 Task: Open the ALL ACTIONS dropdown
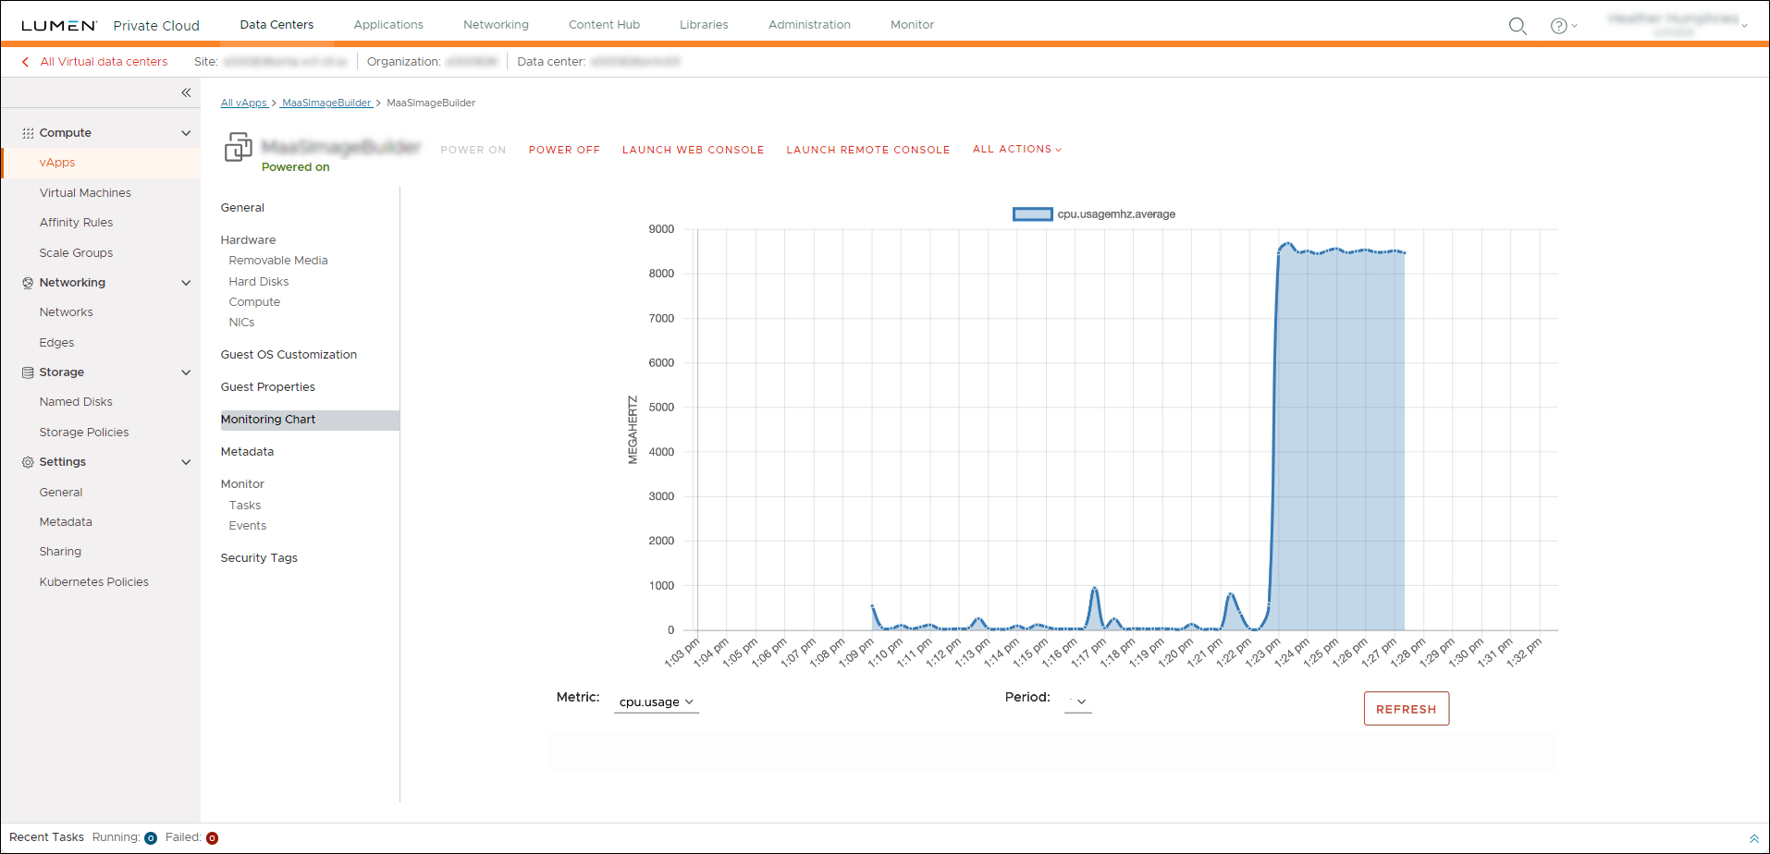(1015, 149)
